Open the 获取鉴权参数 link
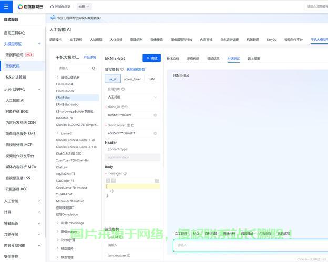Image resolution: width=328 pixels, height=262 pixels. [x=136, y=69]
